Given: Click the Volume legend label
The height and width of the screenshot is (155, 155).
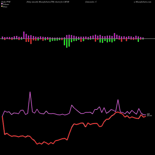Looking at the screenshot, I should tap(6, 4).
